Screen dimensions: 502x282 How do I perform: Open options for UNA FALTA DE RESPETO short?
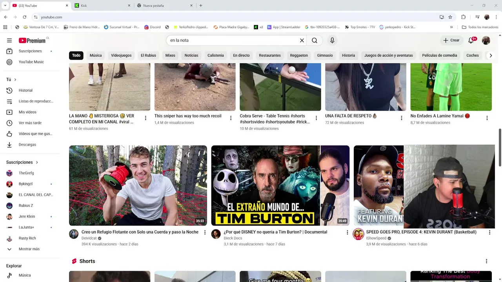[402, 118]
